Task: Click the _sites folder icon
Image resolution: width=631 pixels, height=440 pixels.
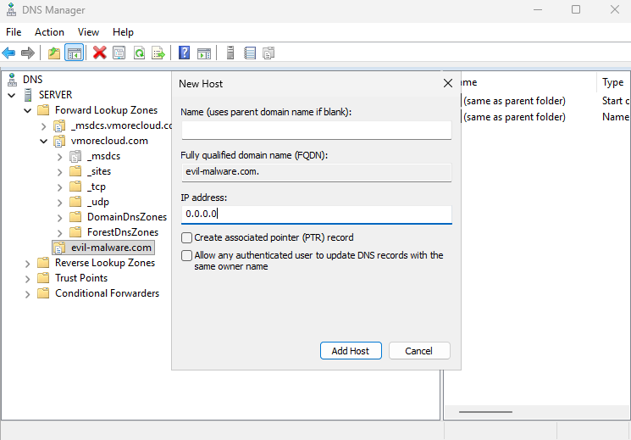Action: coord(75,171)
